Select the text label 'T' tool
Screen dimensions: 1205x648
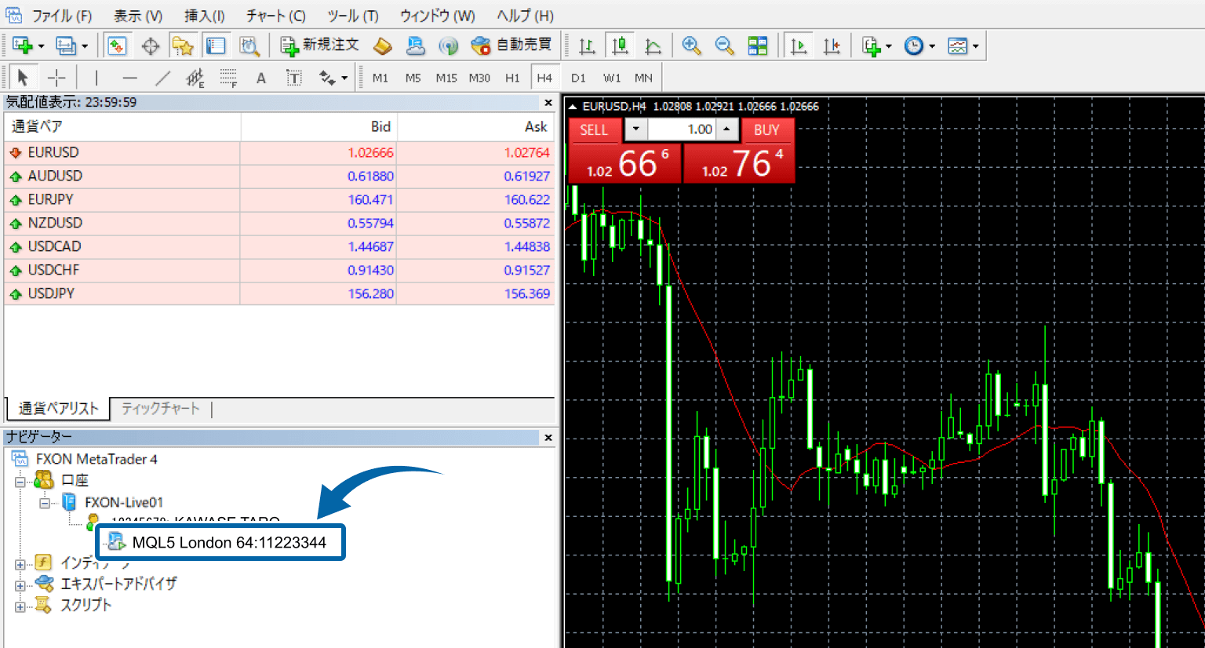(x=294, y=78)
